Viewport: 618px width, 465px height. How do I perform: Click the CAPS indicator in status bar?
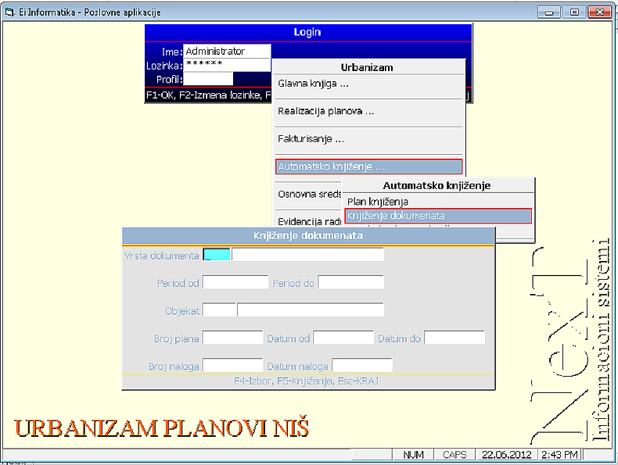(x=455, y=454)
